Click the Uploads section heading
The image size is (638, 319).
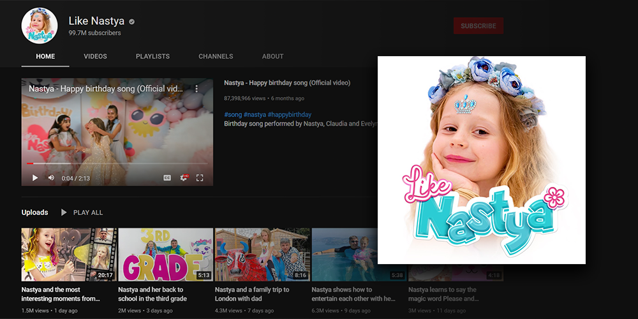34,212
